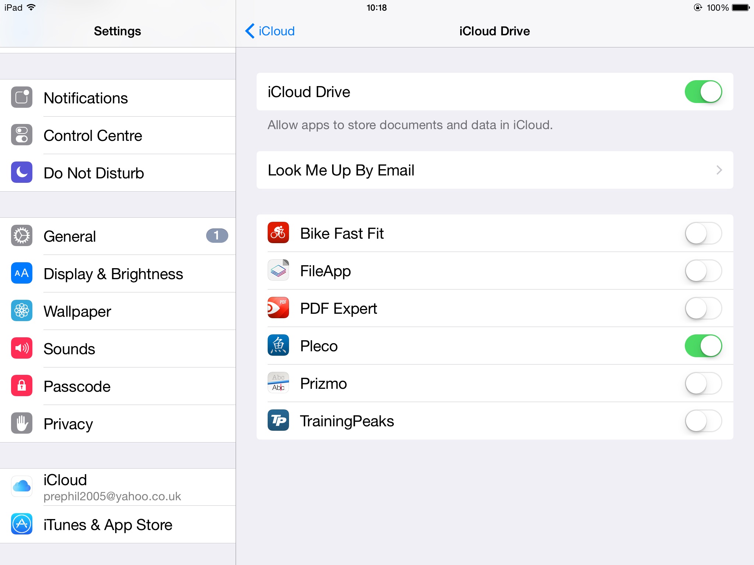This screenshot has width=754, height=565.
Task: Tap the Prizmo Abc app icon
Action: click(x=278, y=383)
